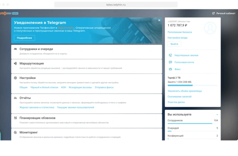Click the storage usage progress bar
Screen dimensions: 238x156
click(x=193, y=86)
